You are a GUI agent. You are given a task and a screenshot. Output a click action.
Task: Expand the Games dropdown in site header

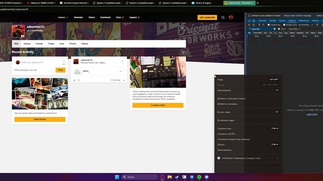coord(63,18)
